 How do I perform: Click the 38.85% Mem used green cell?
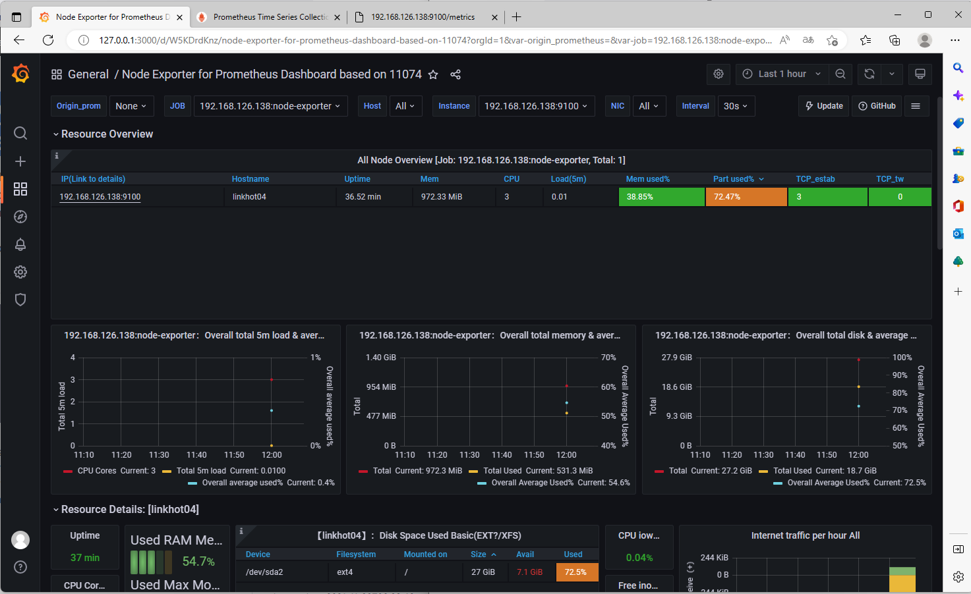[661, 197]
